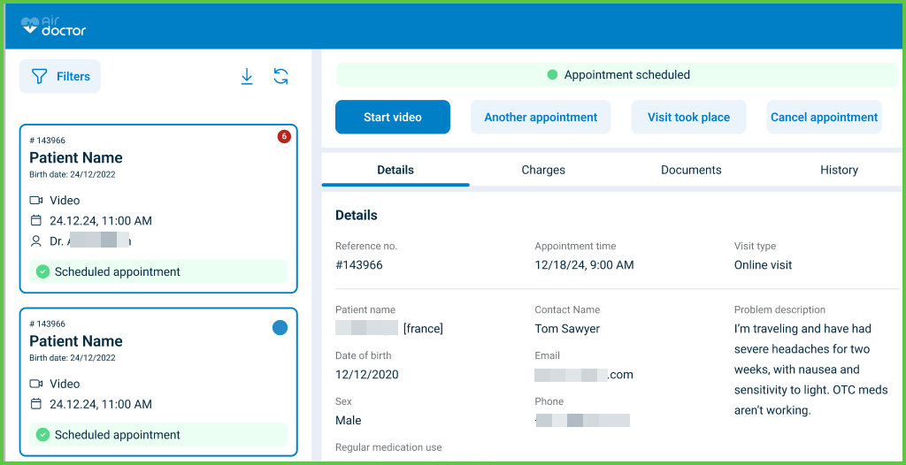906x465 pixels.
Task: Click the Another appointment button
Action: coord(541,117)
